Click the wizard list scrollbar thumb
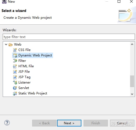 [x=132, y=81]
